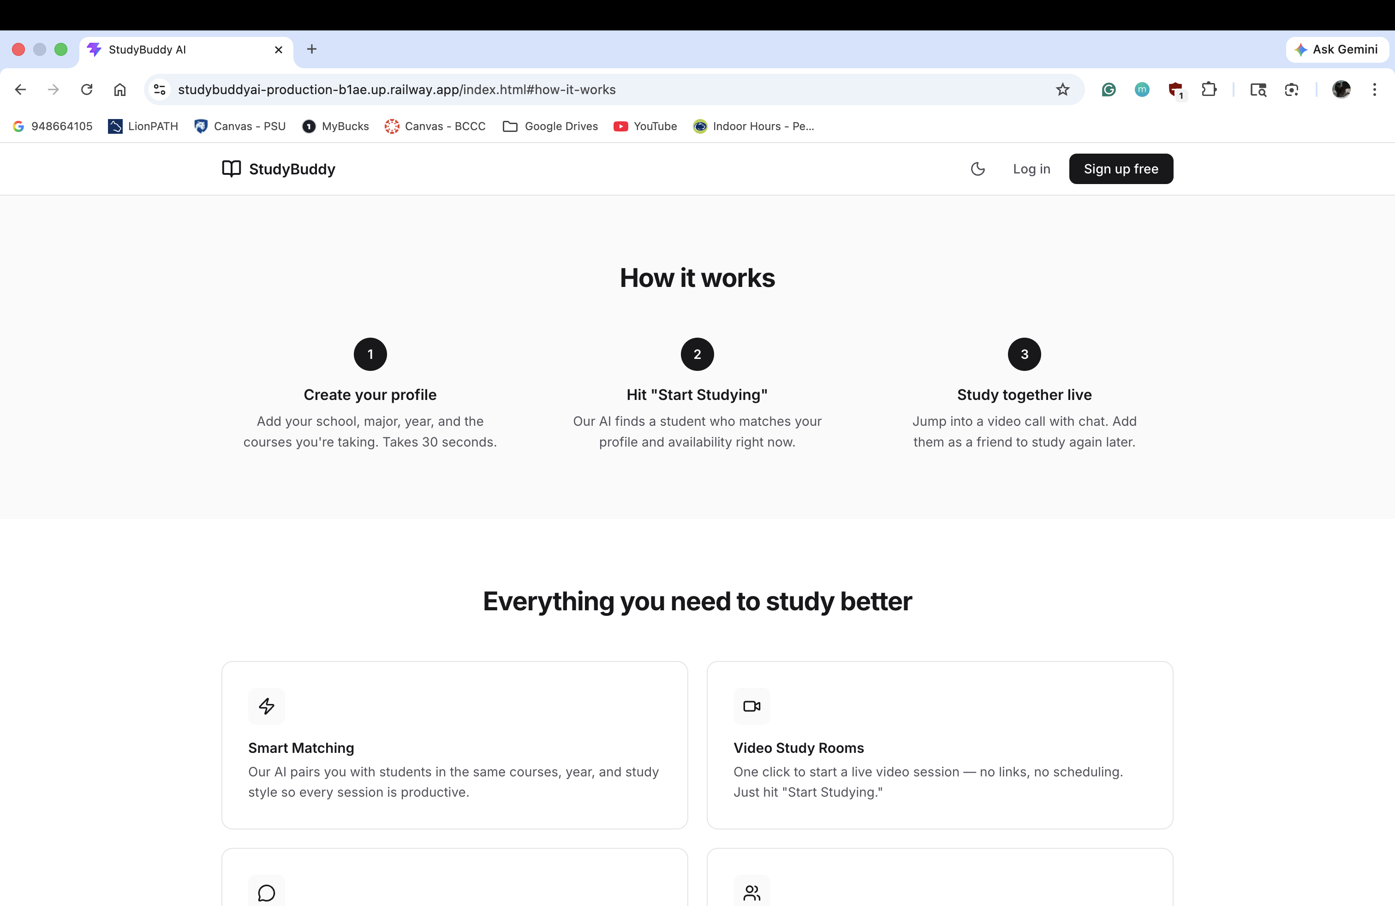This screenshot has height=906, width=1395.
Task: Reload the StudyBuddy page
Action: pyautogui.click(x=87, y=89)
